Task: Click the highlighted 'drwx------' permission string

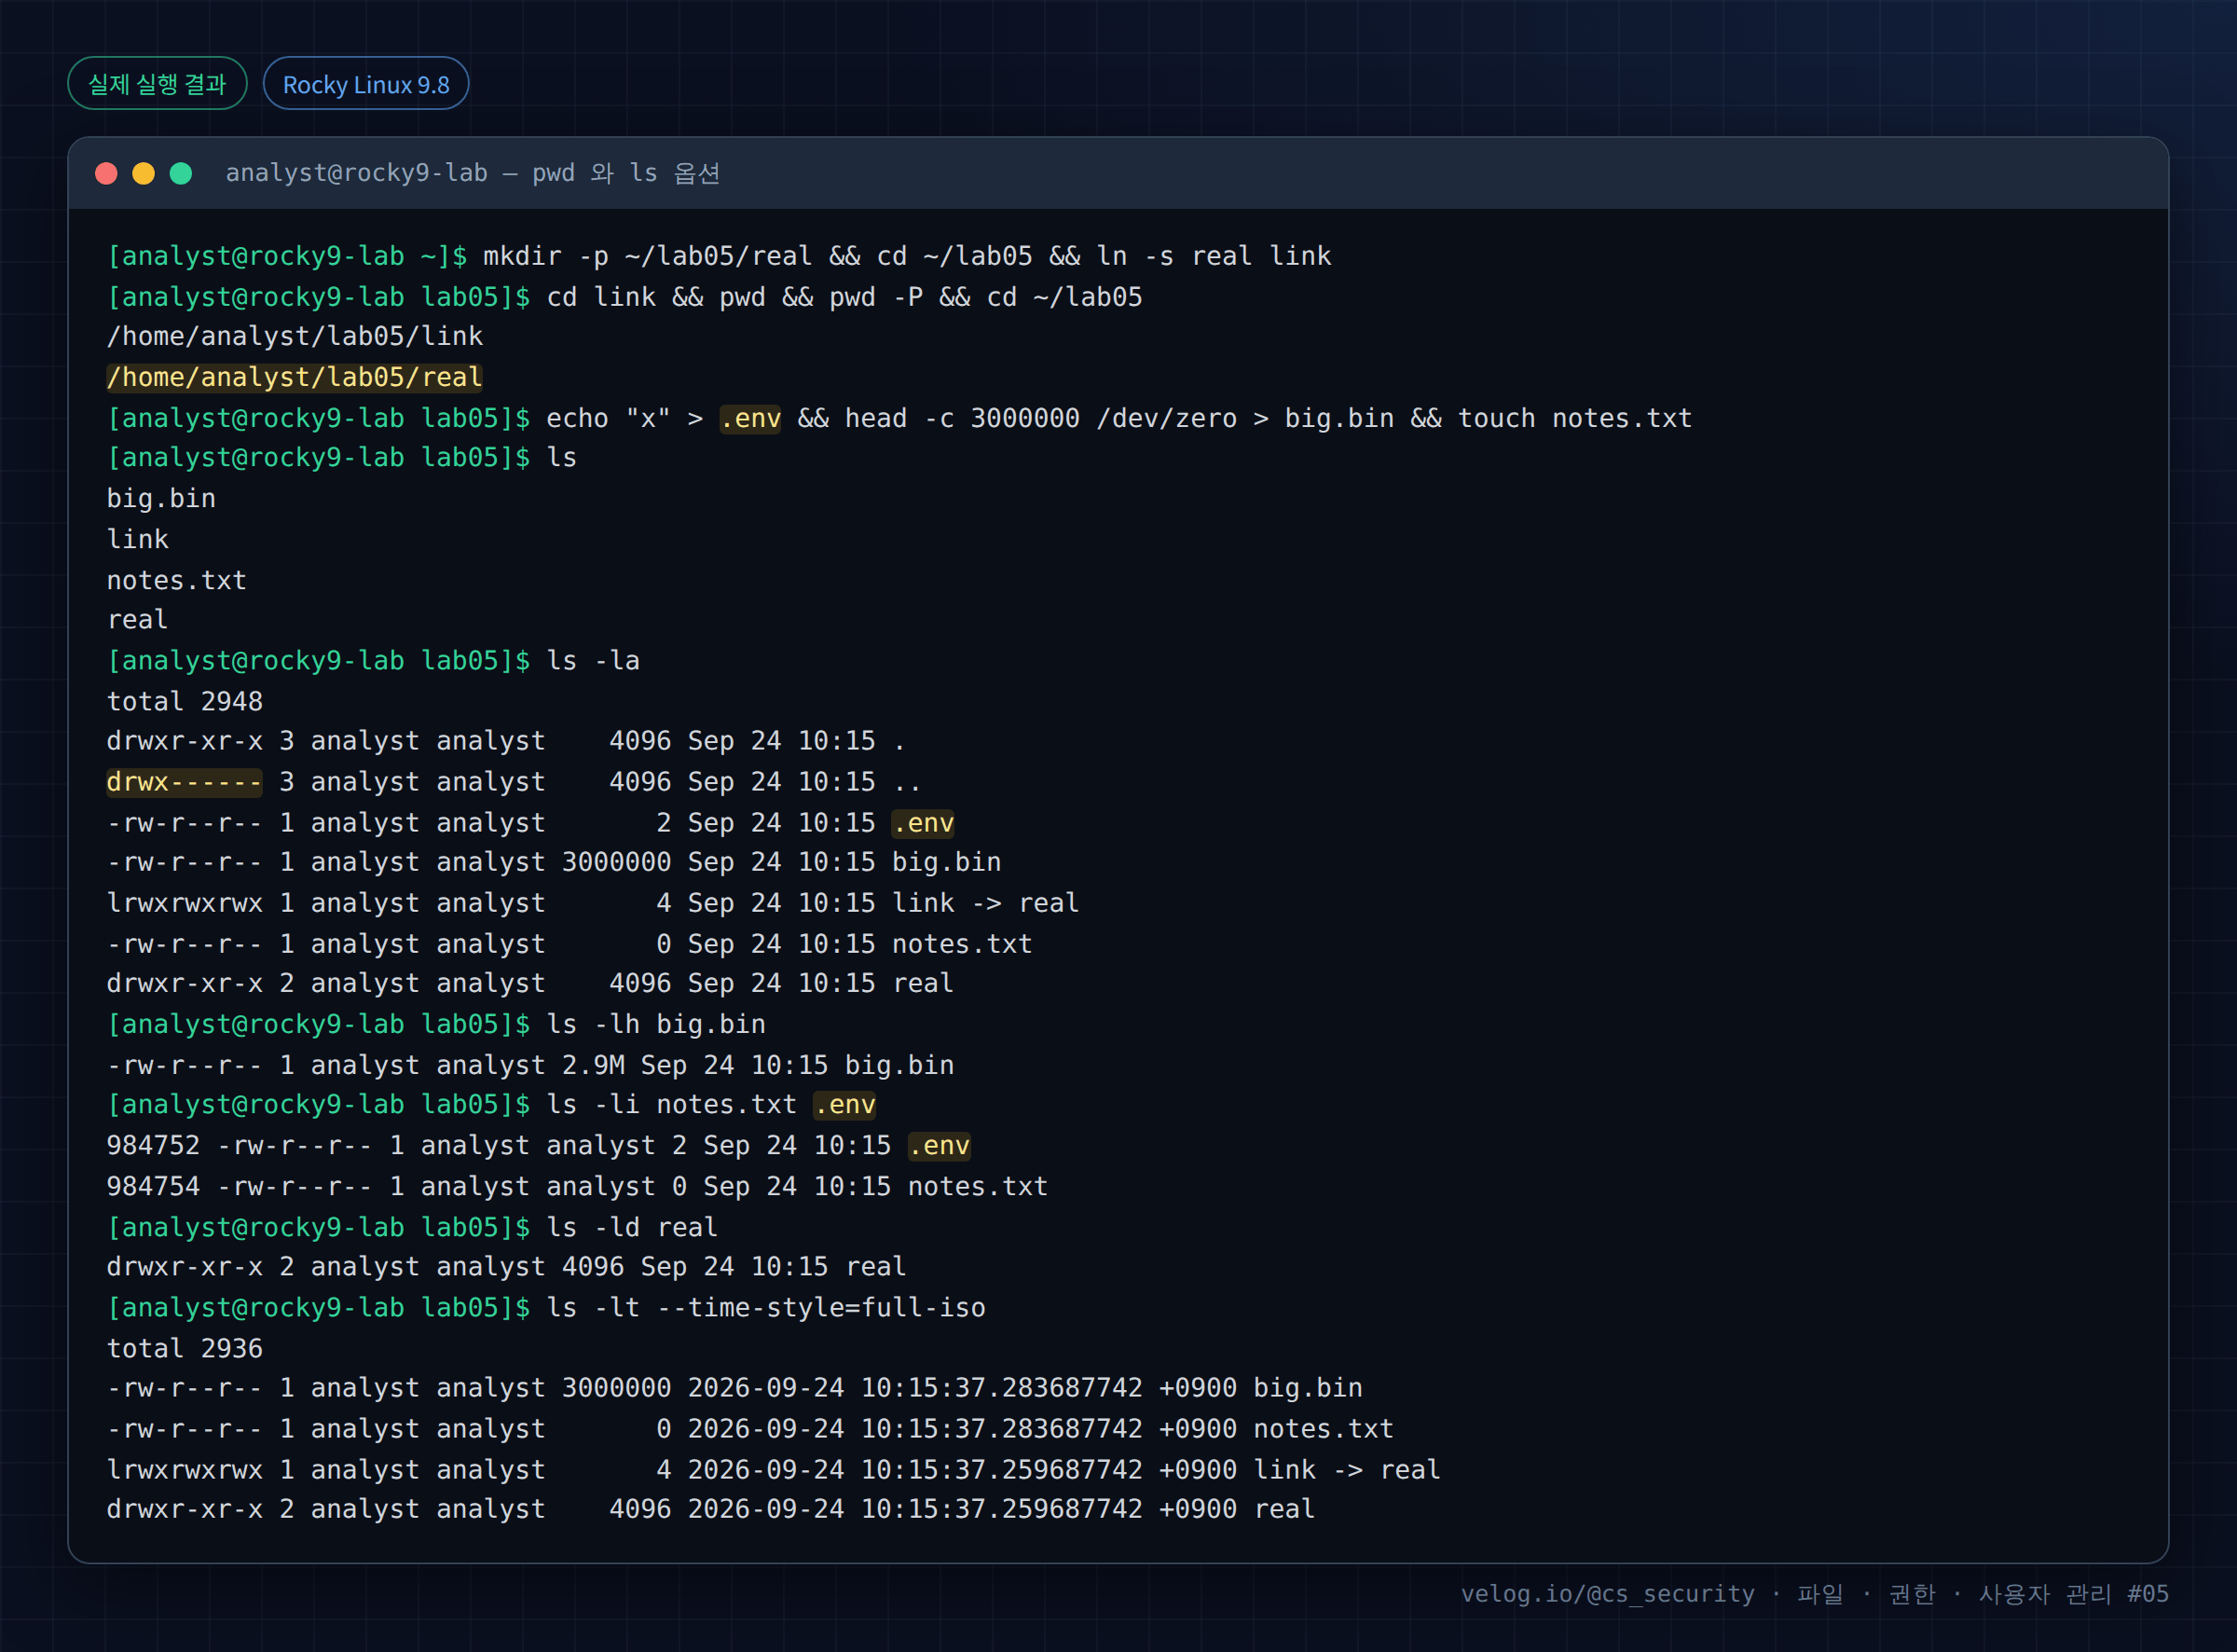Action: pos(185,782)
